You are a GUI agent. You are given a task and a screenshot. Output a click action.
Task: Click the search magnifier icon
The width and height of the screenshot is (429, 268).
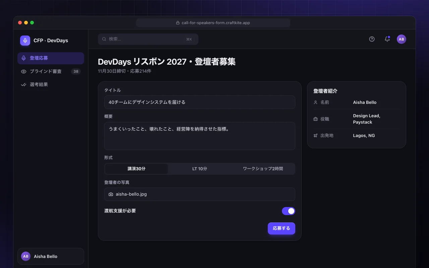click(x=104, y=39)
